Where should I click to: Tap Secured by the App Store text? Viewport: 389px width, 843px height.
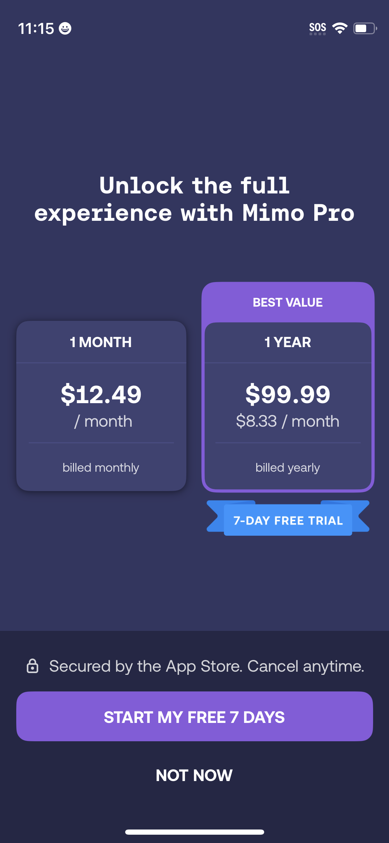click(x=206, y=666)
